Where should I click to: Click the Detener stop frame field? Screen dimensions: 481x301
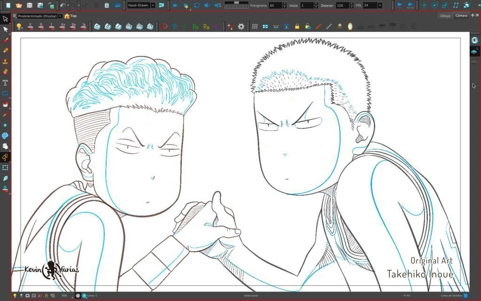click(342, 6)
